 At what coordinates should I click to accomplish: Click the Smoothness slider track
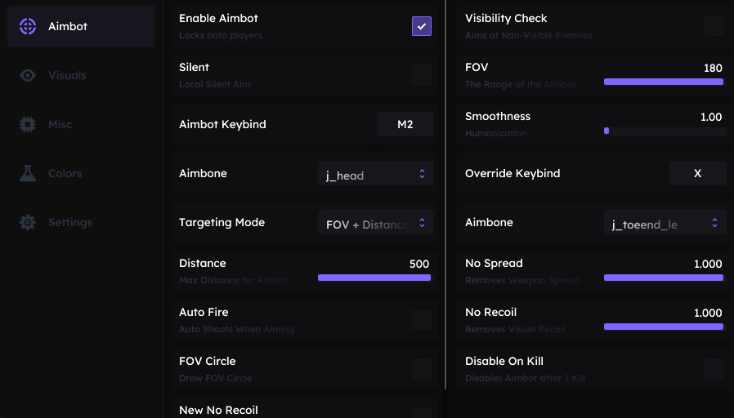pos(665,131)
